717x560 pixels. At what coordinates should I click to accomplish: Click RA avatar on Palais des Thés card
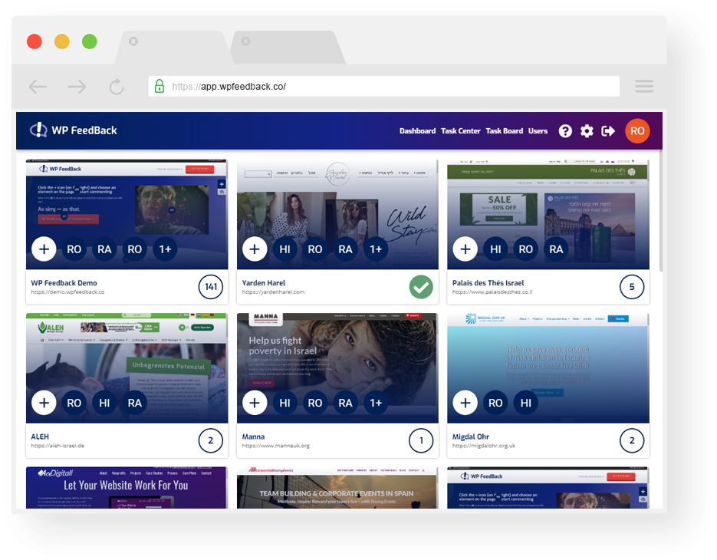coord(556,249)
